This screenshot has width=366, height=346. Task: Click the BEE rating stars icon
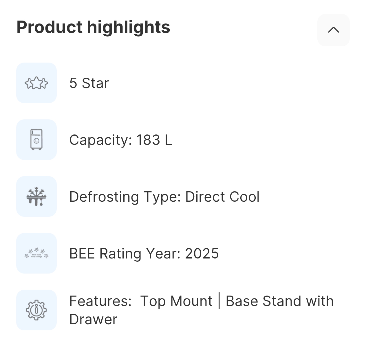point(36,253)
